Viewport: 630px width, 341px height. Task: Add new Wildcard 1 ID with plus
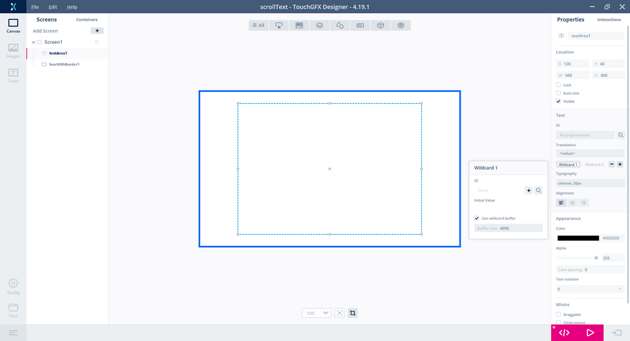click(x=528, y=190)
